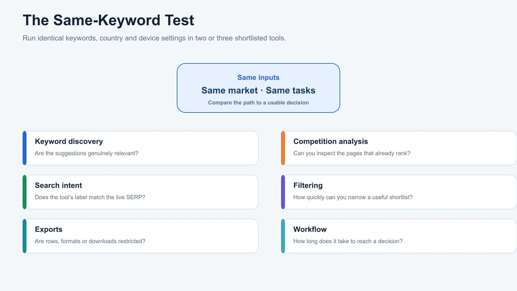This screenshot has height=291, width=517.
Task: Select the "Keyword discovery" card heading
Action: pyautogui.click(x=69, y=141)
